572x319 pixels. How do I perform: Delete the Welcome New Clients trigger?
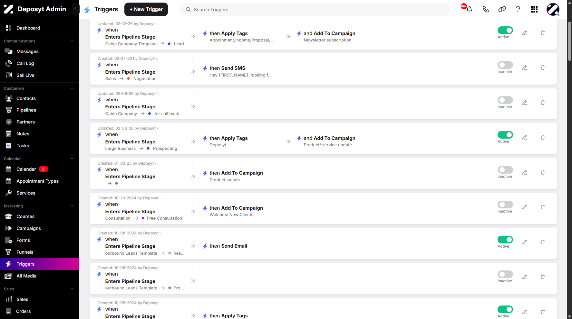pos(543,207)
